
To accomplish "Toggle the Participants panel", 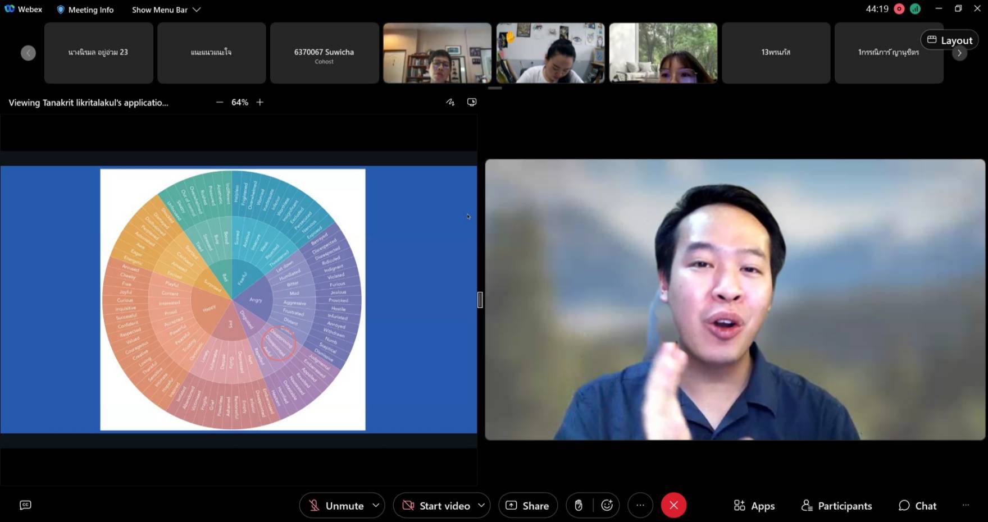I will pyautogui.click(x=836, y=506).
